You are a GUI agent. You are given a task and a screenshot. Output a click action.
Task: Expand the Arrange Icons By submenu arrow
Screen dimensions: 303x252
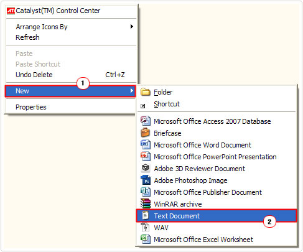point(131,27)
